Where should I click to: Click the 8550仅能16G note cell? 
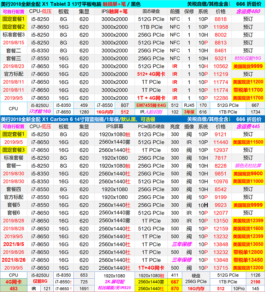[248, 58]
